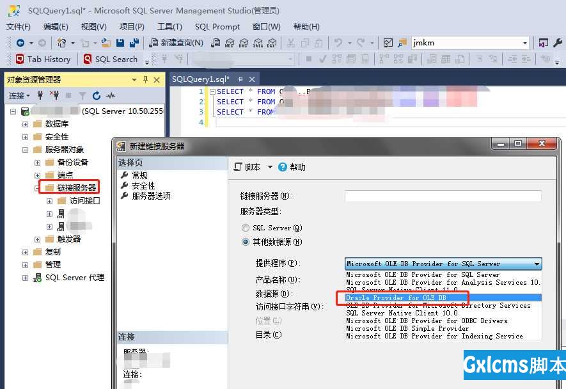Screen dimensions: 566x389
Task: Select the 其他数据源 radio button
Action: [x=246, y=242]
